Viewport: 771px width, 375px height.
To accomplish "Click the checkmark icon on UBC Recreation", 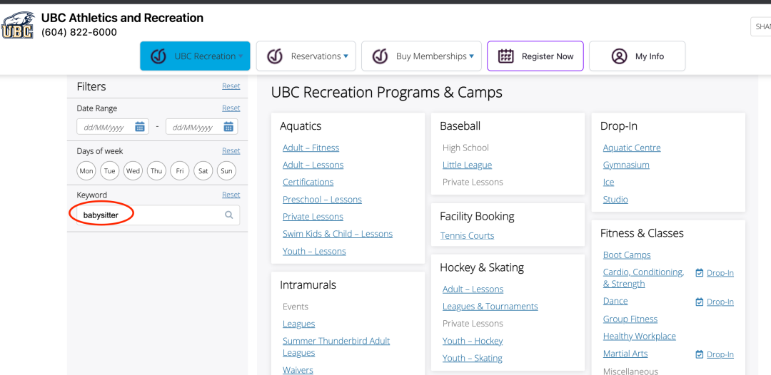I will (158, 56).
